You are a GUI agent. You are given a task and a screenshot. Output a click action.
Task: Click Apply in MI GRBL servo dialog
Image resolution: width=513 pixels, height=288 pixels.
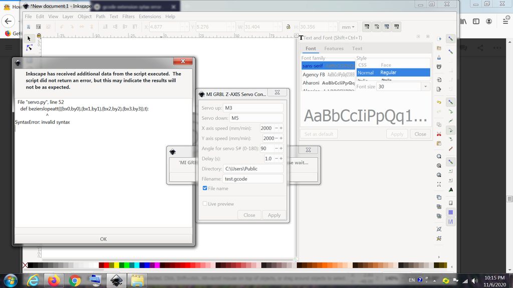click(x=274, y=215)
